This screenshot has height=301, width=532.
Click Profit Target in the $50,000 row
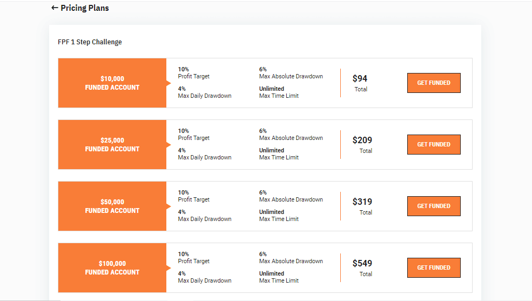click(x=194, y=199)
